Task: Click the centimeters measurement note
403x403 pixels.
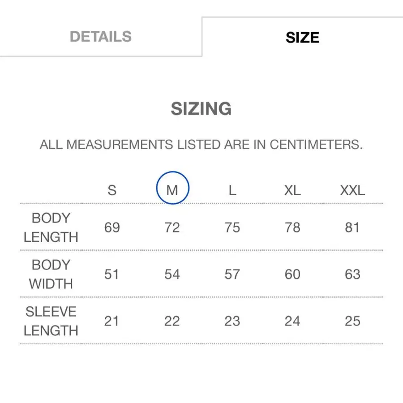Action: pos(201,145)
